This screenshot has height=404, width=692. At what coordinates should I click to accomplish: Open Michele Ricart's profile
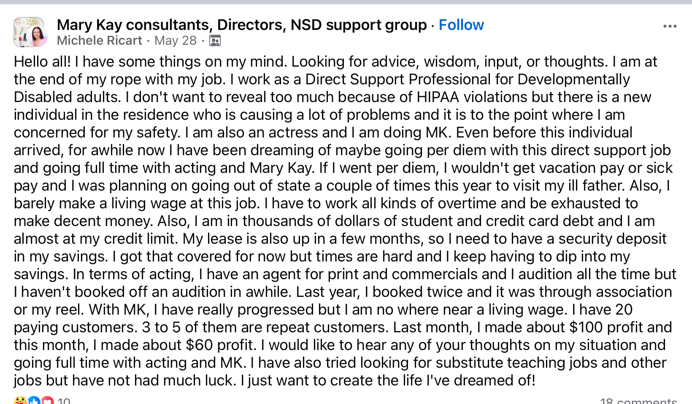(100, 40)
